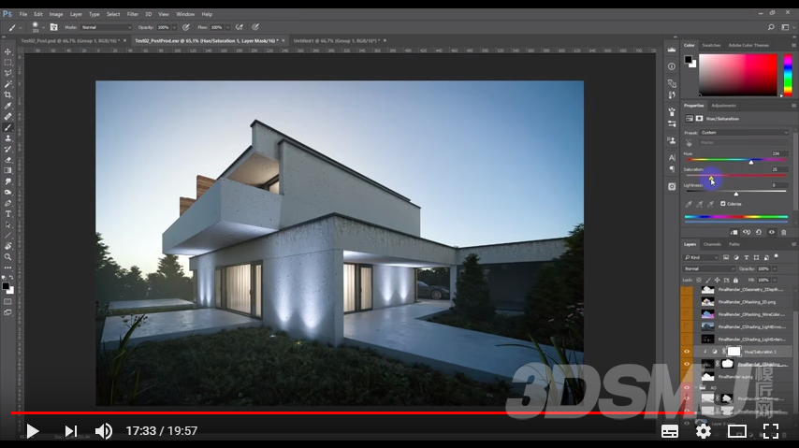
Task: Select the Gradient tool
Action: pyautogui.click(x=7, y=171)
